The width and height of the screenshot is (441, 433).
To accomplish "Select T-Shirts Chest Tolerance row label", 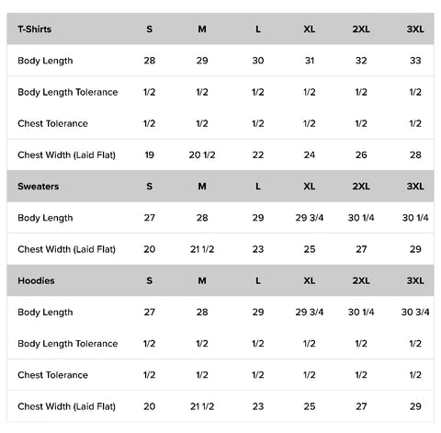I will [52, 123].
